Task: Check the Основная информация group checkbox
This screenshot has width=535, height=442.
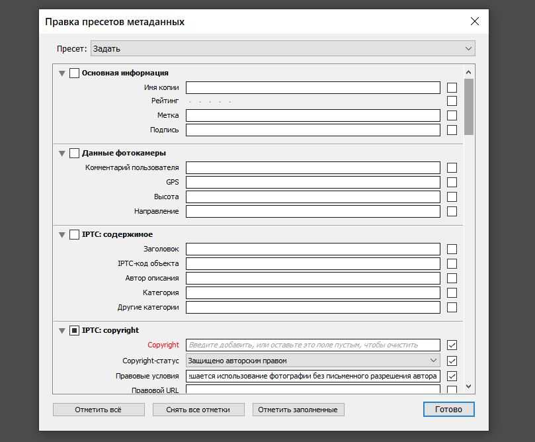Action: pyautogui.click(x=74, y=73)
